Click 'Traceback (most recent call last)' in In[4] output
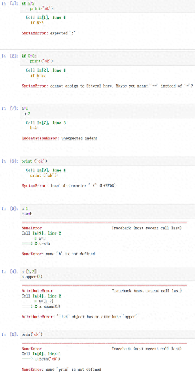This screenshot has height=372, width=195. coord(147,291)
